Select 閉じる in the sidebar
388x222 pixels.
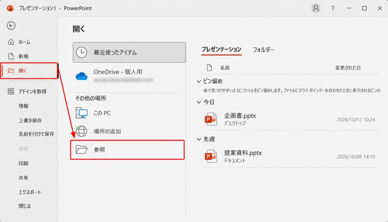pos(25,206)
